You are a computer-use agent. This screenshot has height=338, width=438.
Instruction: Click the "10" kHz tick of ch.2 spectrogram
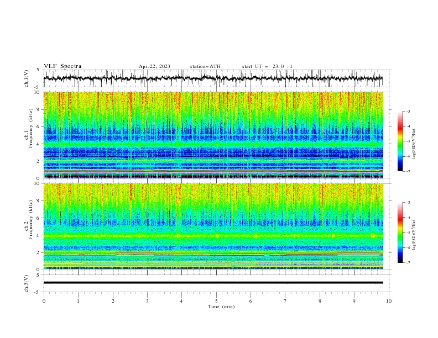[x=38, y=183]
